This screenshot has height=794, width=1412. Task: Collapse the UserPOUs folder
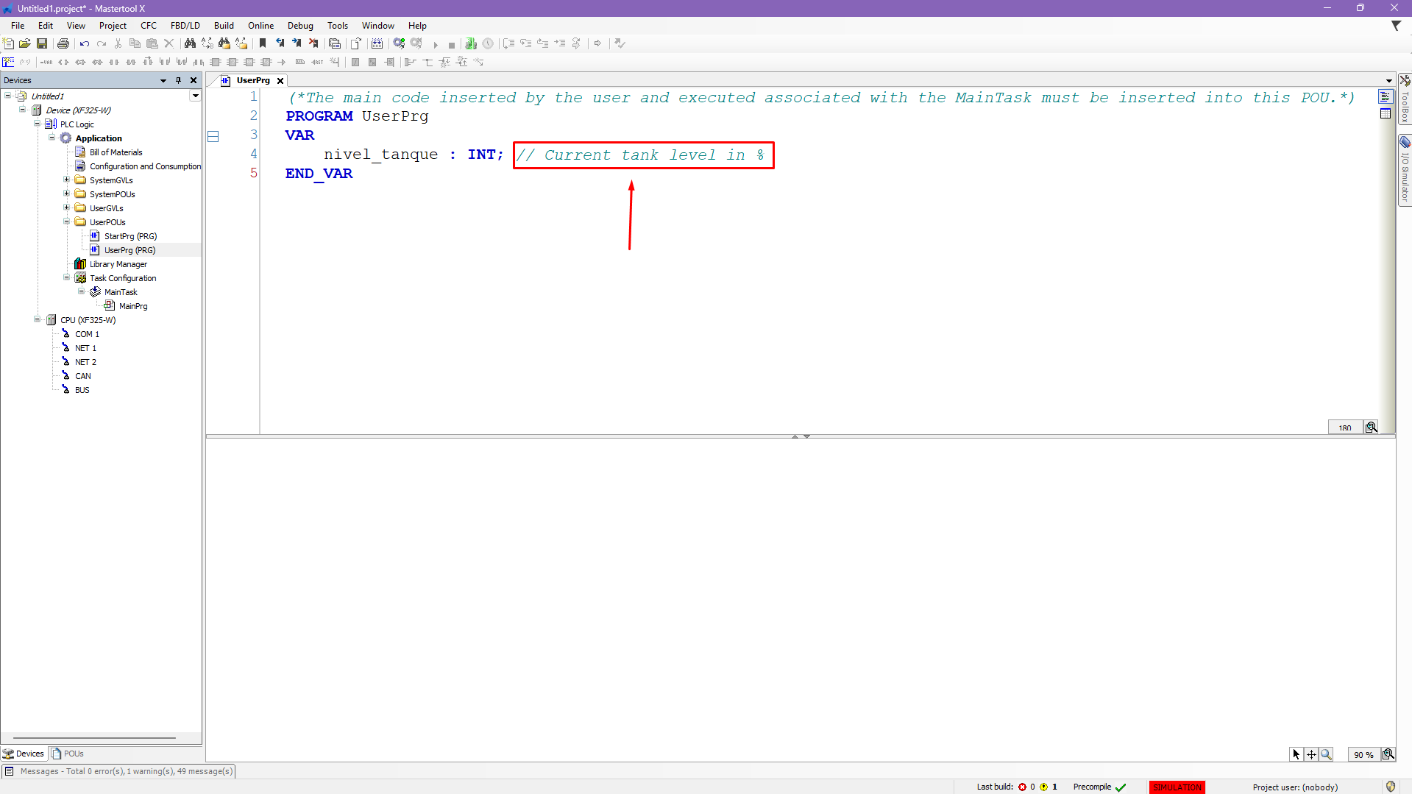(x=66, y=221)
